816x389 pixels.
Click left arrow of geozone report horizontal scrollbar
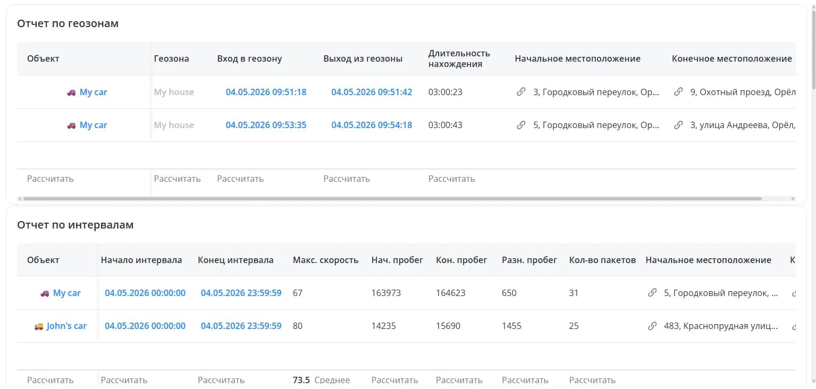click(x=20, y=199)
